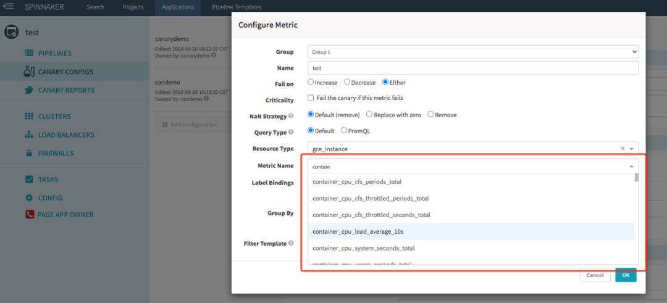Click the Pipelines icon in the sidebar
The height and width of the screenshot is (303, 667).
(28, 53)
